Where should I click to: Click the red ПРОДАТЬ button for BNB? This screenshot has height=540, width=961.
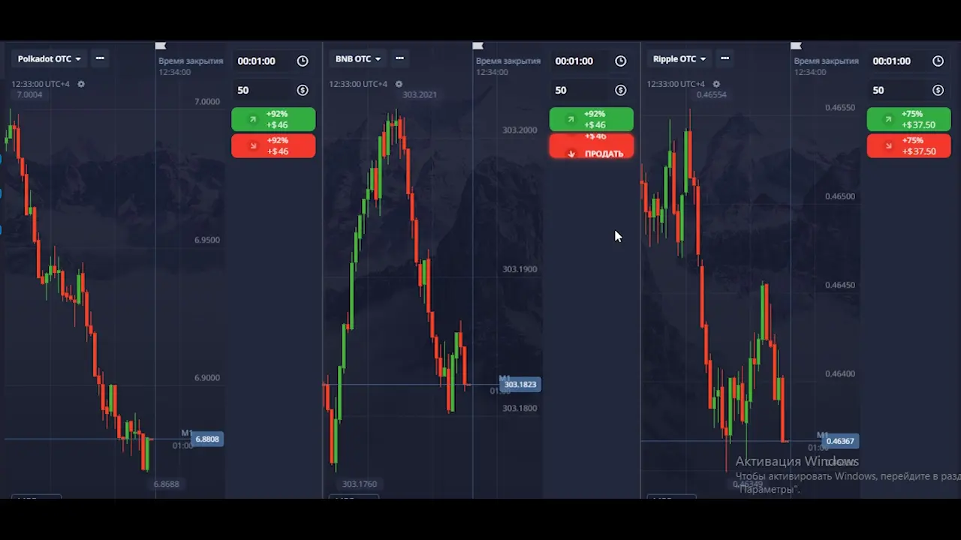click(x=591, y=147)
